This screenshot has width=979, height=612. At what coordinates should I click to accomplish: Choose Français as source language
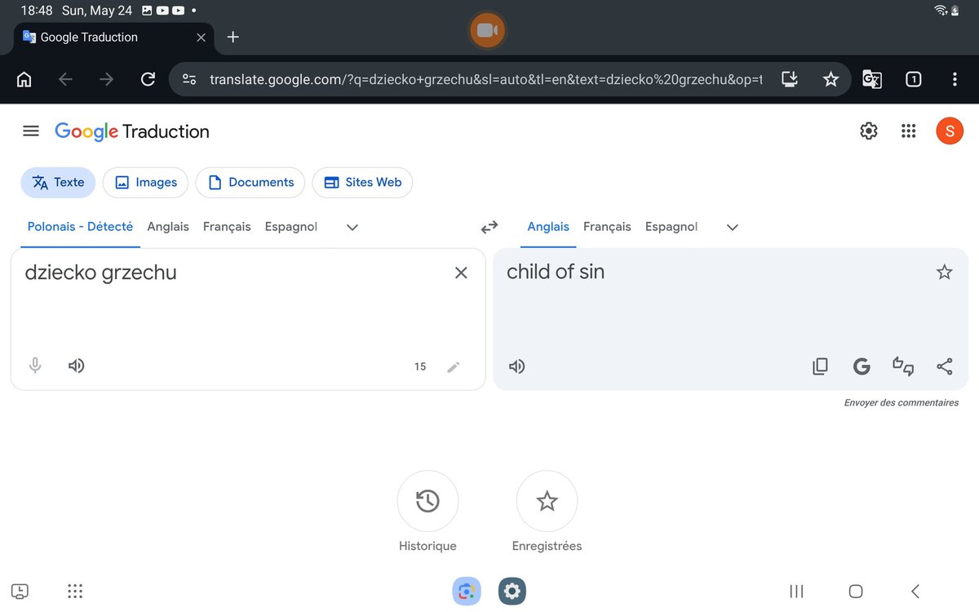click(x=227, y=227)
